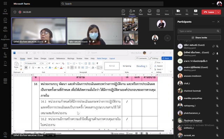Switch to the Insert ribbon tab
The height and width of the screenshot is (139, 224).
29,59
